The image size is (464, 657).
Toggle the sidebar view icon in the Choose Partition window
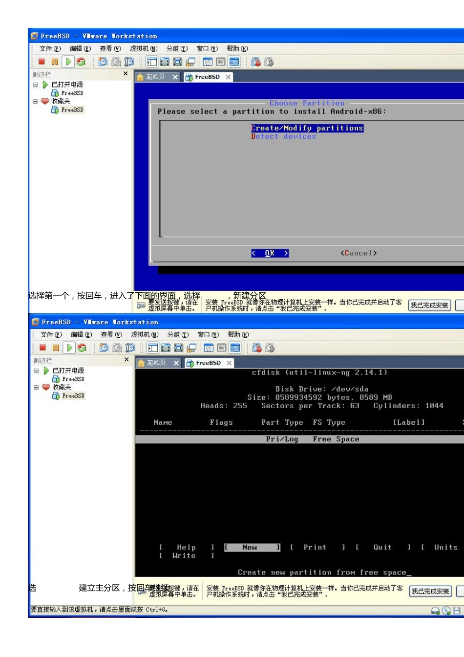click(152, 62)
